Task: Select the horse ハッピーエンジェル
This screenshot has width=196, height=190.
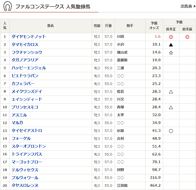Action: [29, 68]
